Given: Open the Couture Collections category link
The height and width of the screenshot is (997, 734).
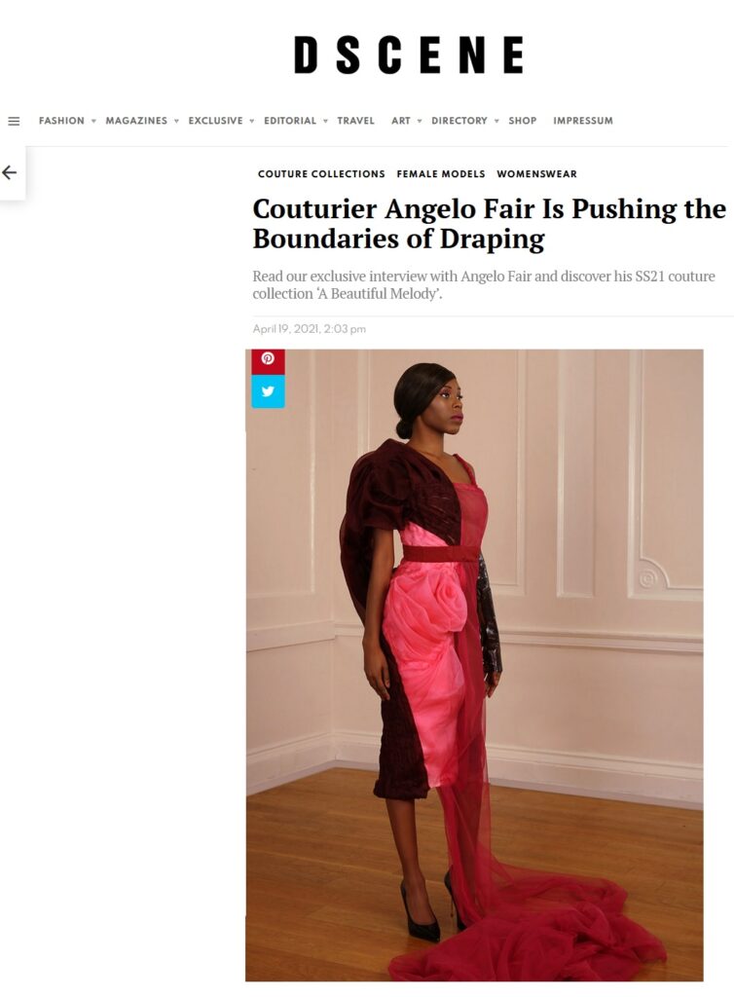Looking at the screenshot, I should (321, 174).
